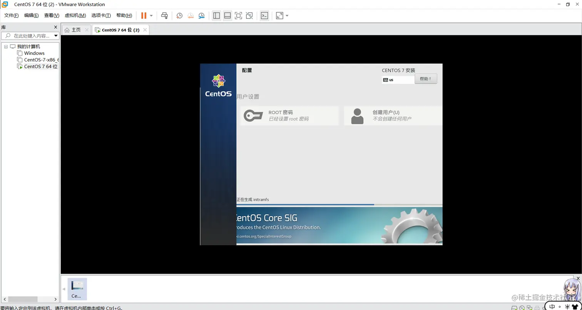
Task: Click the user silhouette icon
Action: [357, 116]
